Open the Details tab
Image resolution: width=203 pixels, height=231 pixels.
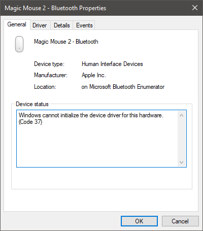(x=62, y=25)
